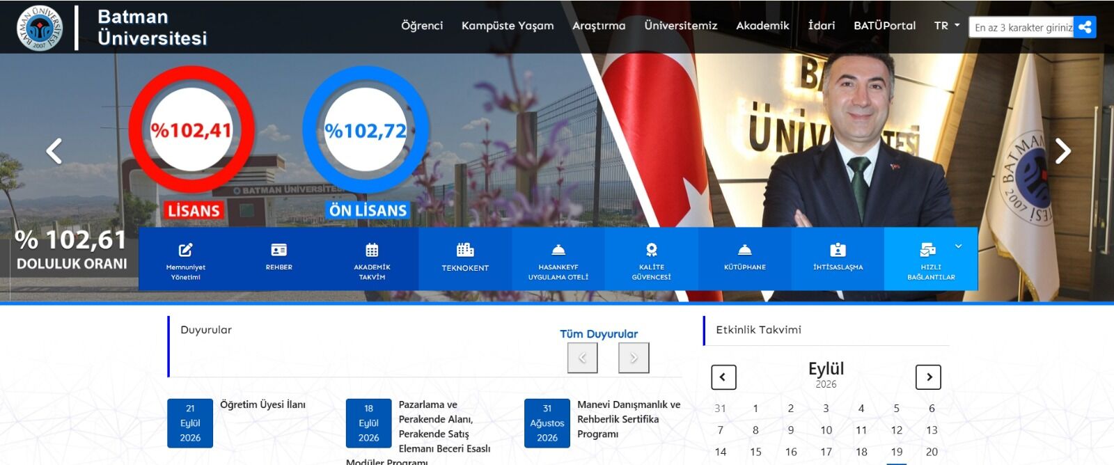
Task: Click the share icon beside search box
Action: [x=1084, y=27]
